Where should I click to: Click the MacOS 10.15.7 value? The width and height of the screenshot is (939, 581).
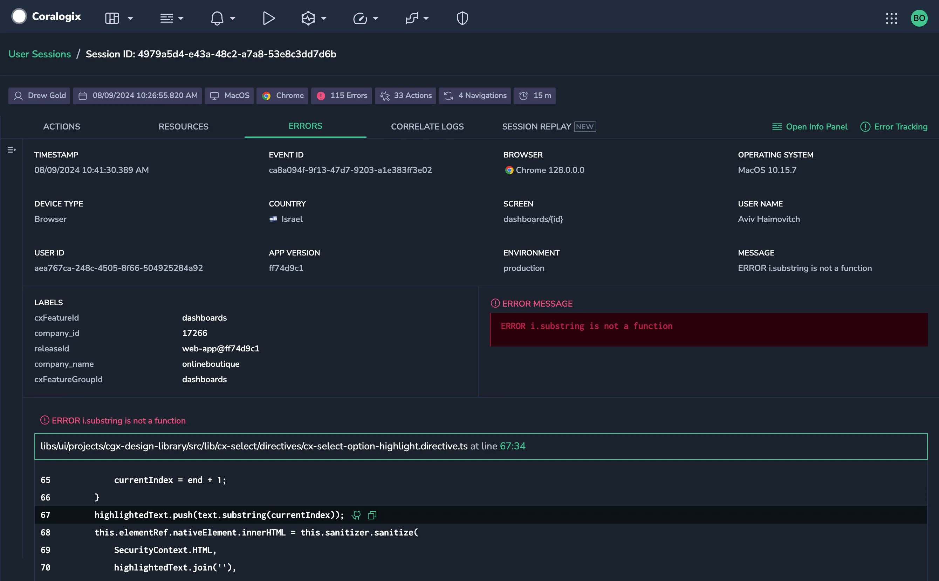(x=767, y=170)
